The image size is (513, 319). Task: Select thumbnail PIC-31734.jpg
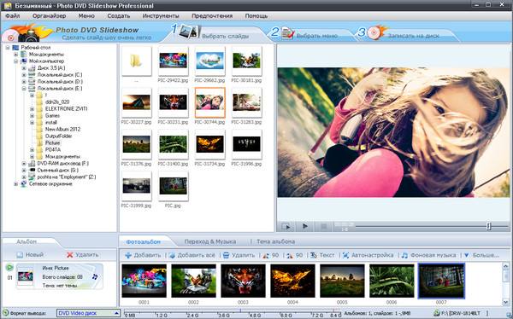point(209,144)
